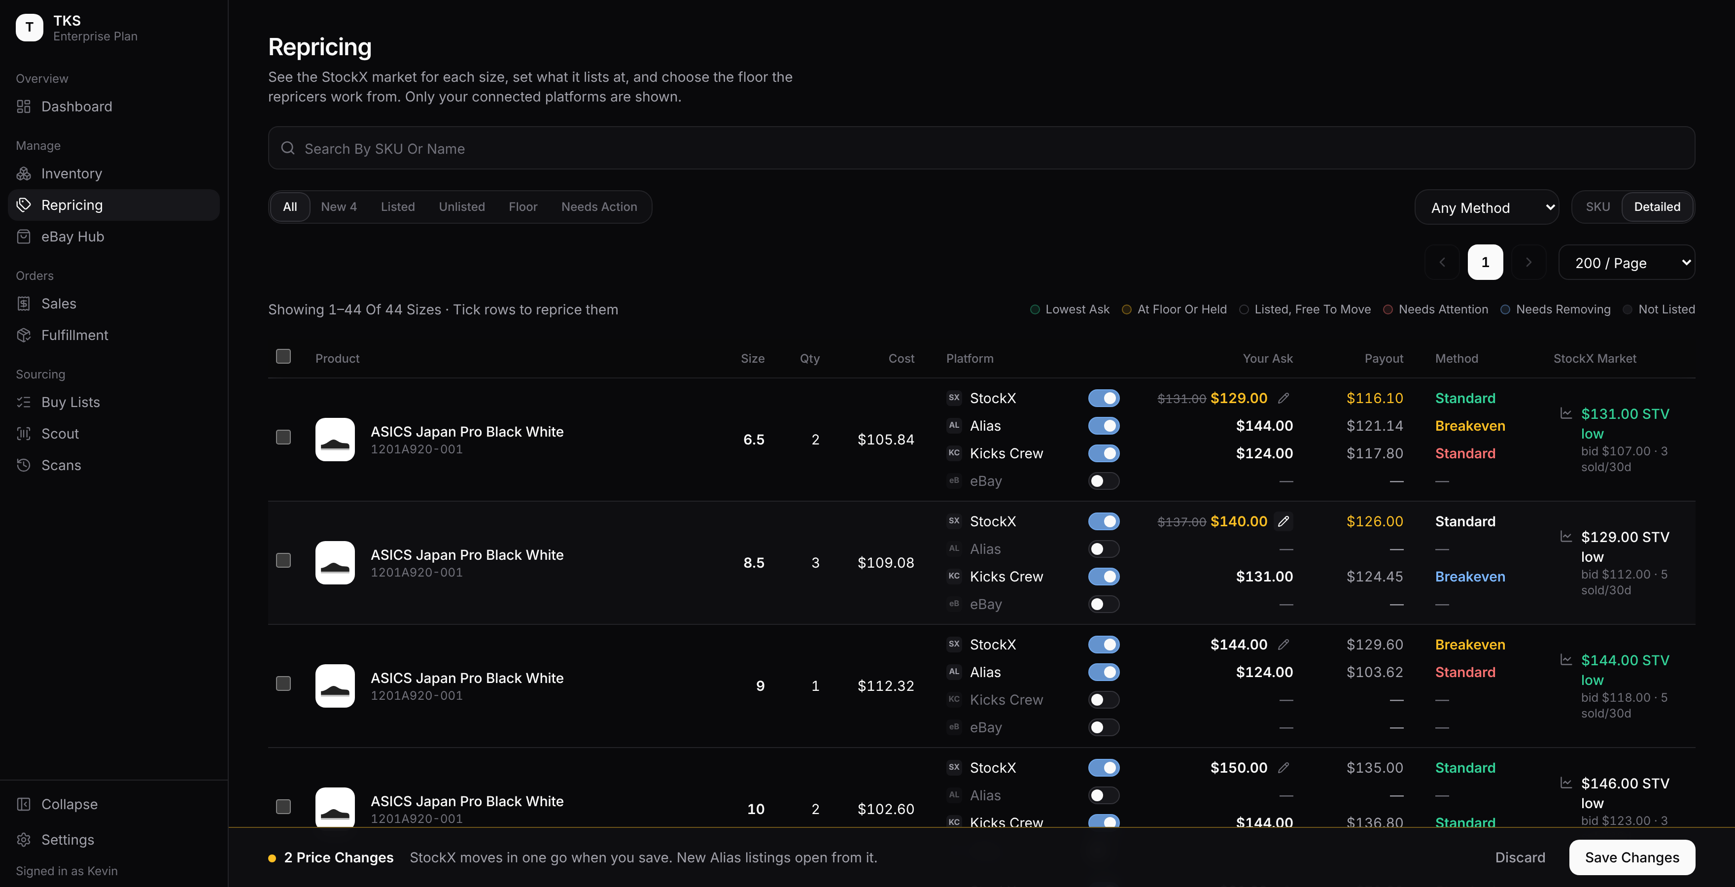Image resolution: width=1735 pixels, height=887 pixels.
Task: Tick checkbox for size 6.5 row
Action: (x=283, y=437)
